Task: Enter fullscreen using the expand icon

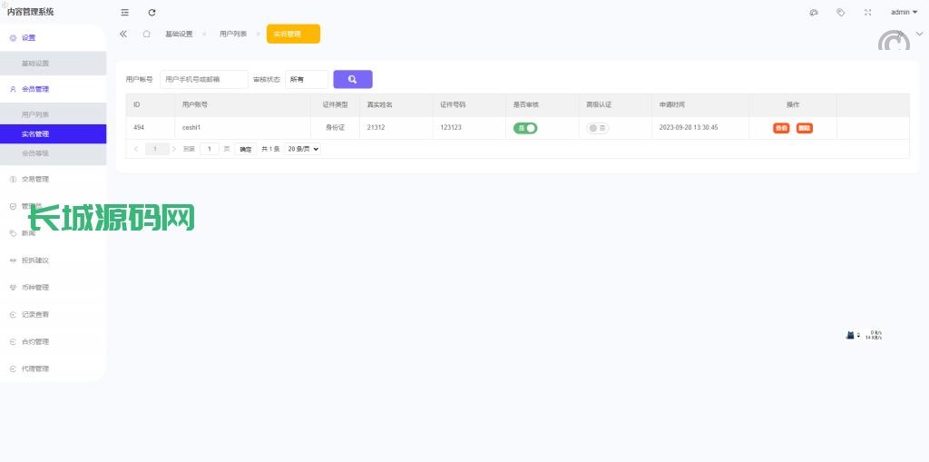Action: click(867, 12)
